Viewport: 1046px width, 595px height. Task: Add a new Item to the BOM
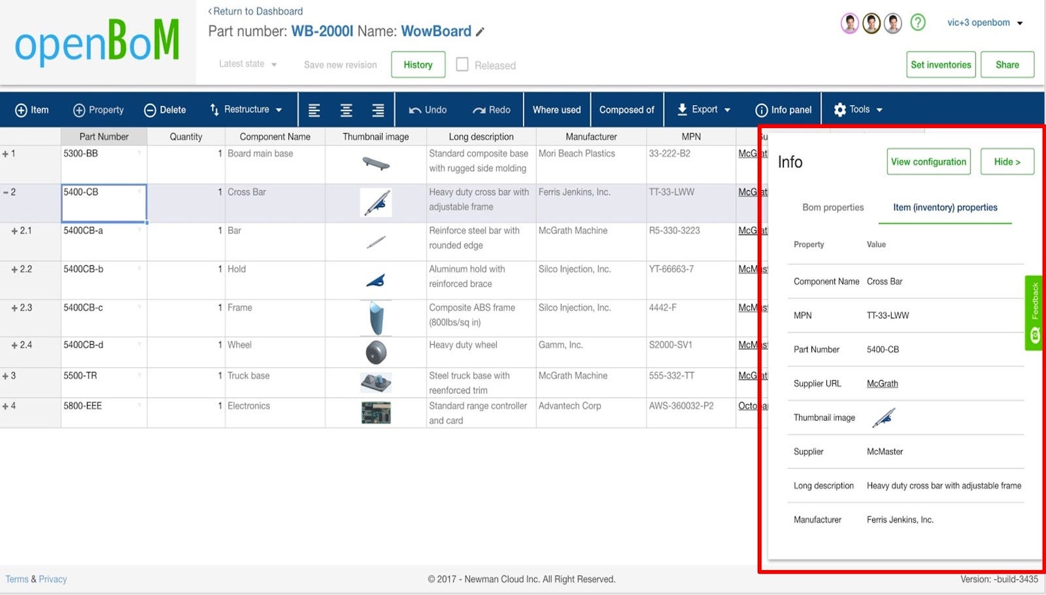click(x=32, y=110)
